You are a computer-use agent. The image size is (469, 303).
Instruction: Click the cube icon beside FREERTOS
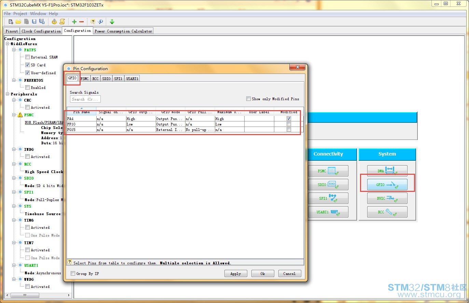pos(20,80)
